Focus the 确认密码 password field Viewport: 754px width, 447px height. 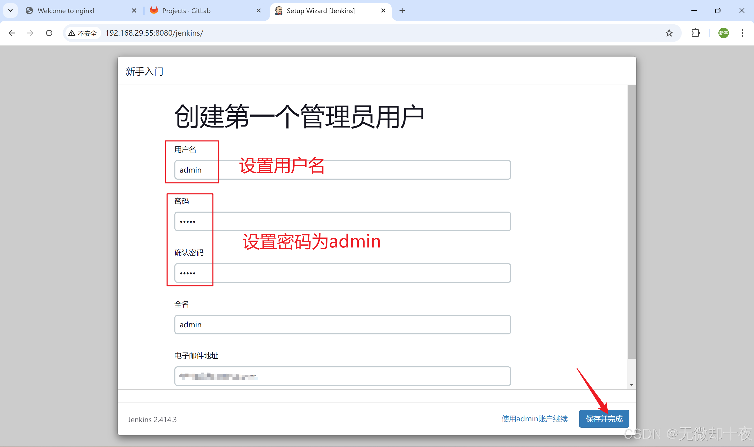tap(342, 273)
